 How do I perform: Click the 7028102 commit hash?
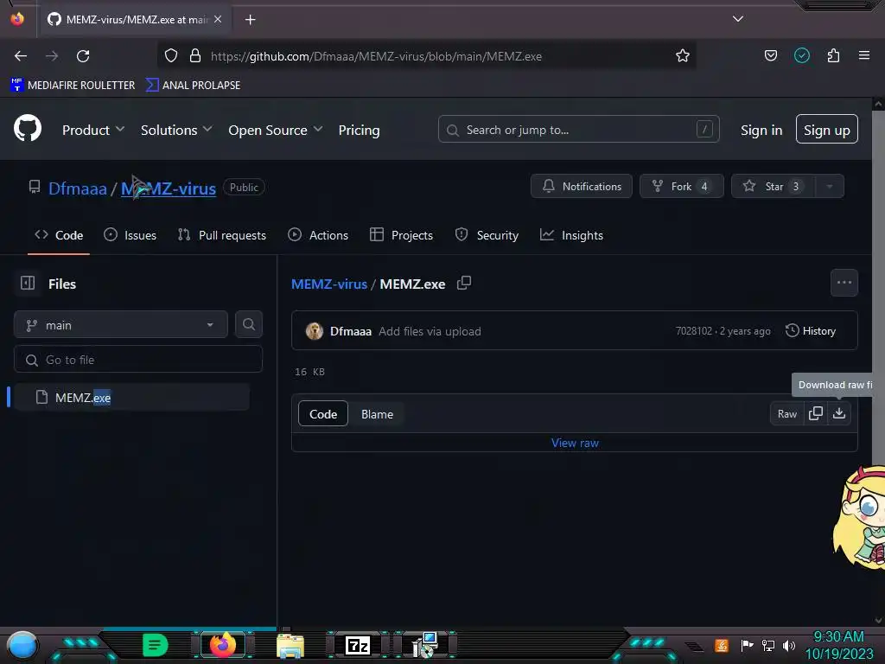(694, 331)
